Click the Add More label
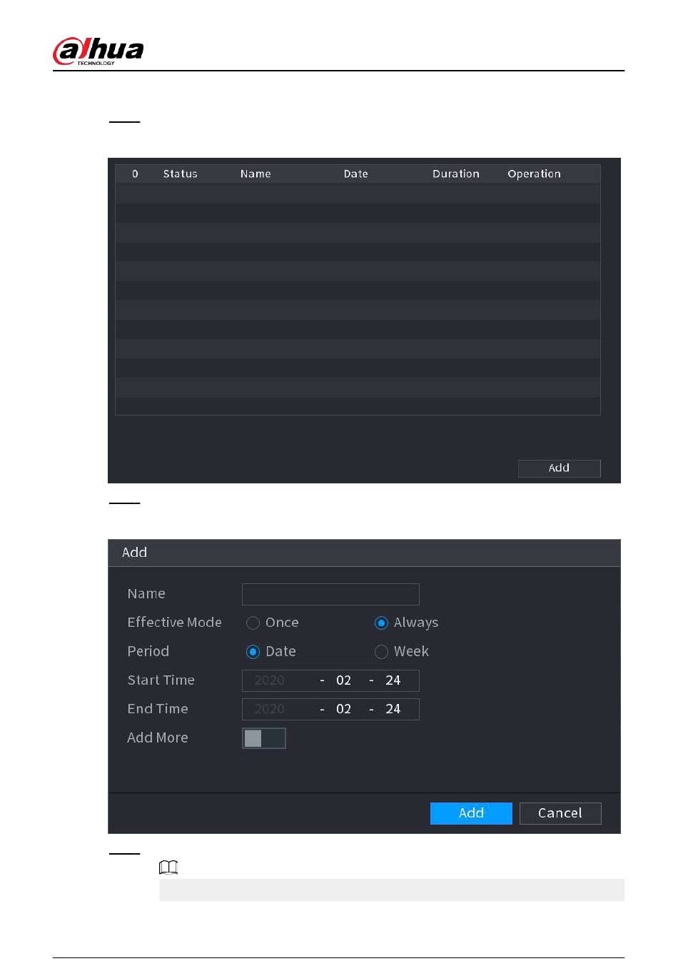The width and height of the screenshot is (678, 971). click(158, 738)
